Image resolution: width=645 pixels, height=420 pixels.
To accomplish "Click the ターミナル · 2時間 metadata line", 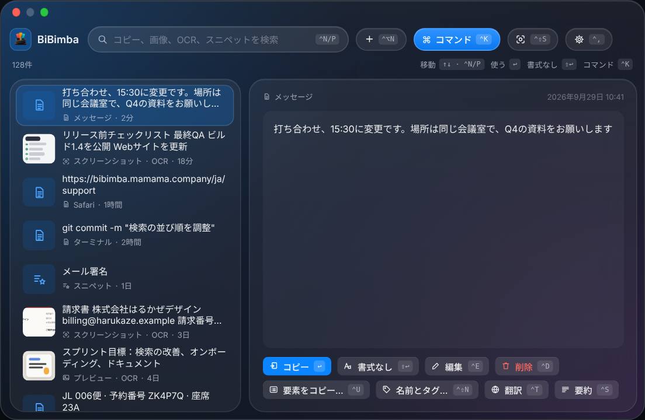I will (102, 242).
